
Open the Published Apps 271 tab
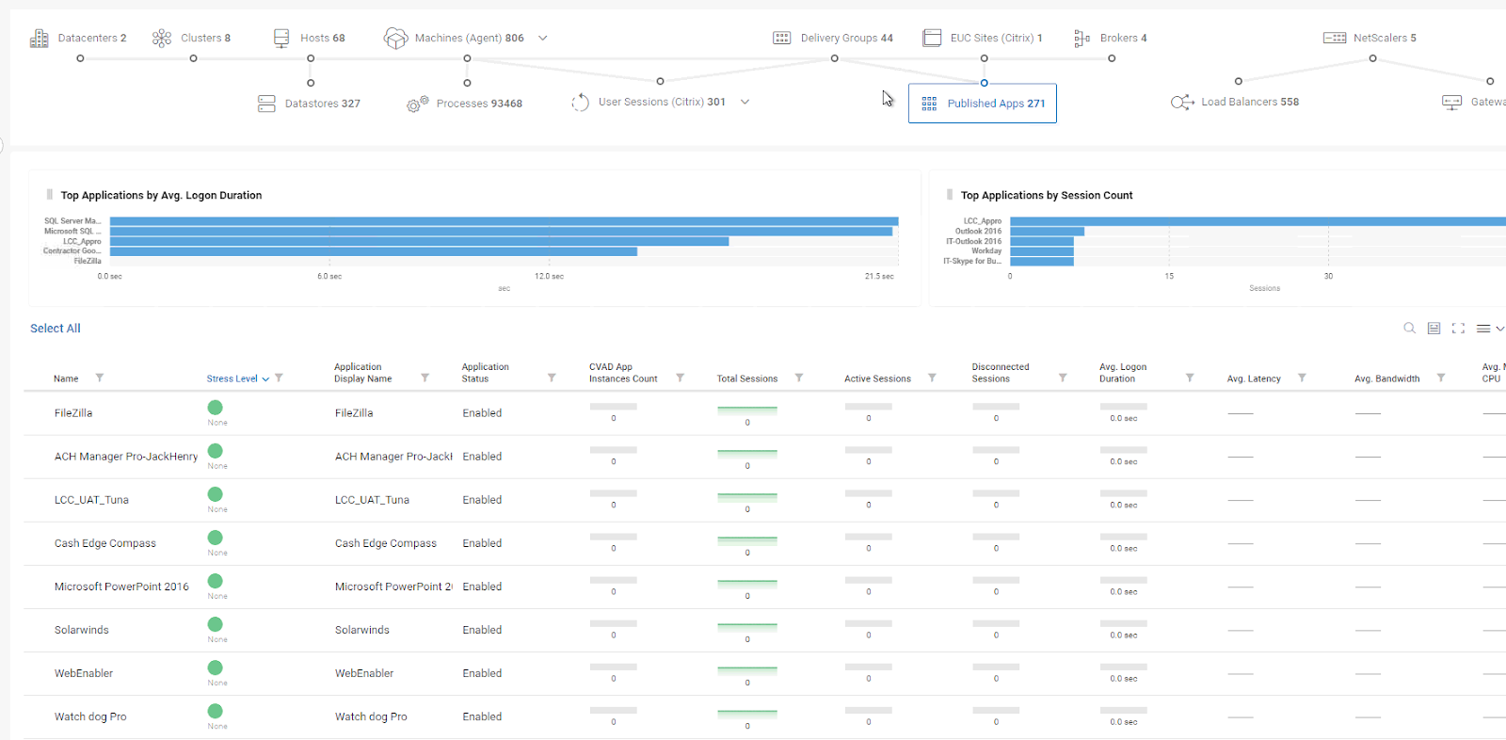982,104
